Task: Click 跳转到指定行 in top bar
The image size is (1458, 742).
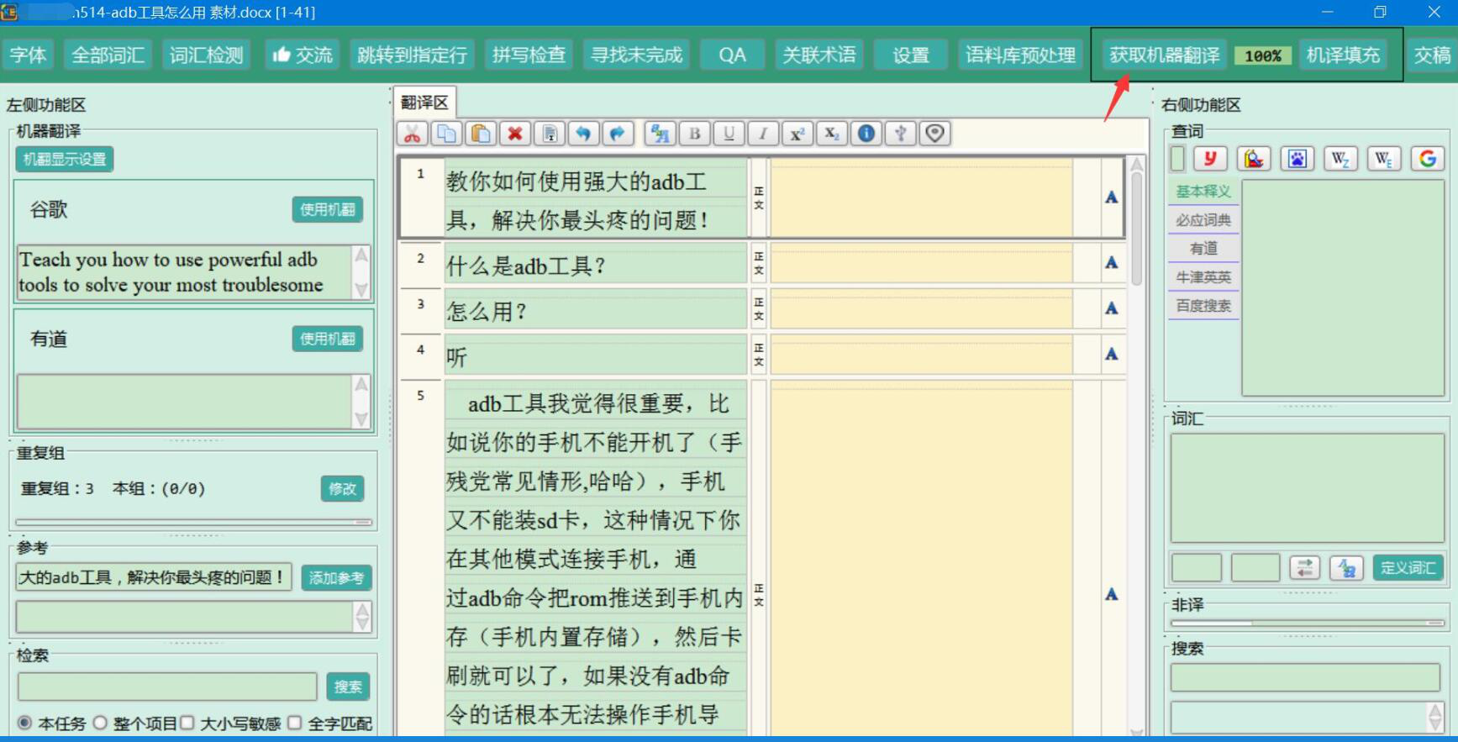Action: point(412,55)
